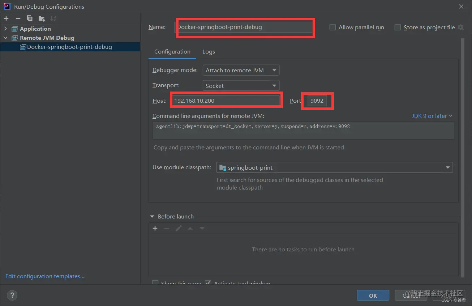Click the command line arguments text box
472x306 pixels.
pyautogui.click(x=303, y=131)
